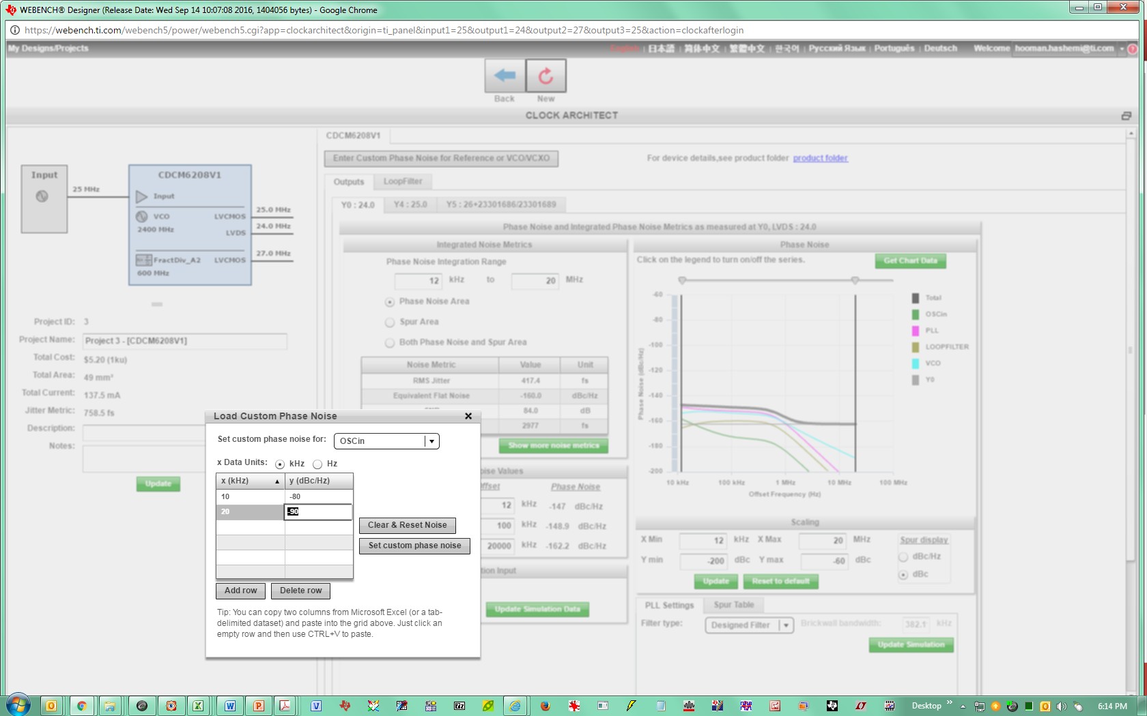Click the Input source block icon
This screenshot has width=1147, height=716.
click(42, 196)
